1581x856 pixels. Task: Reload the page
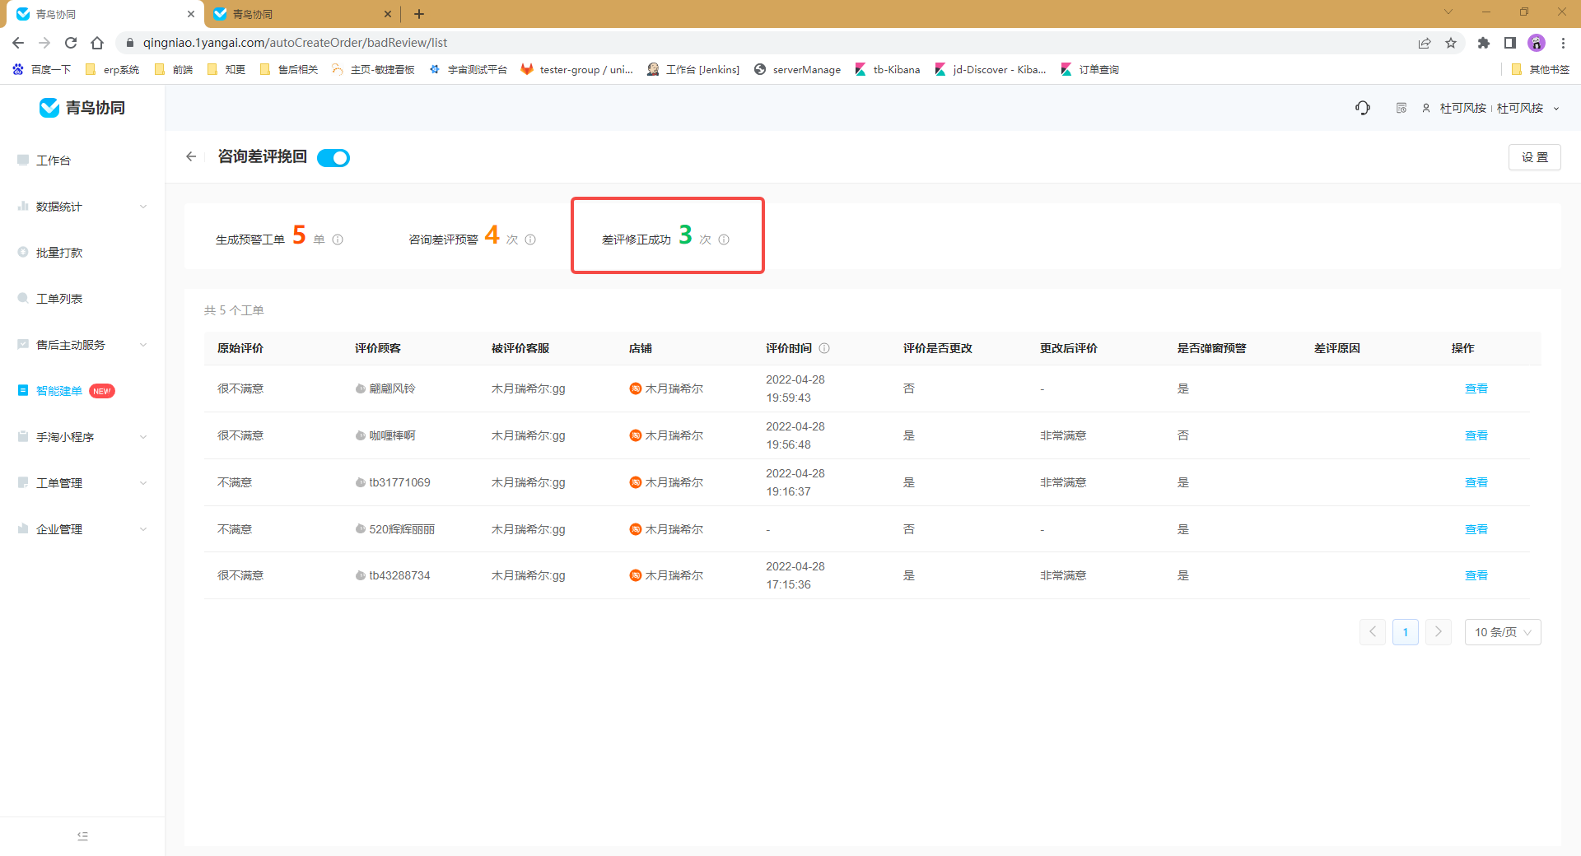71,43
